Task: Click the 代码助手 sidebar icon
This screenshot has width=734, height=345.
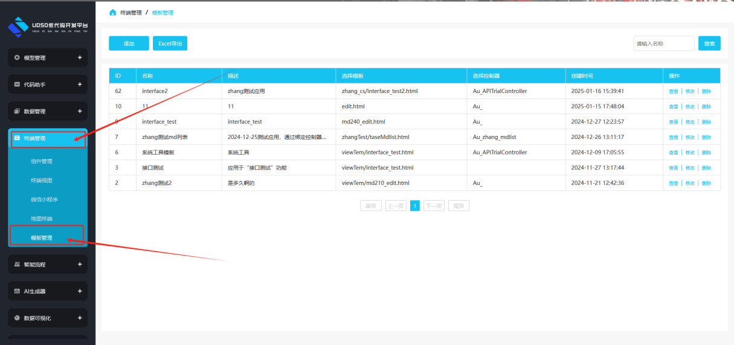Action: click(17, 85)
